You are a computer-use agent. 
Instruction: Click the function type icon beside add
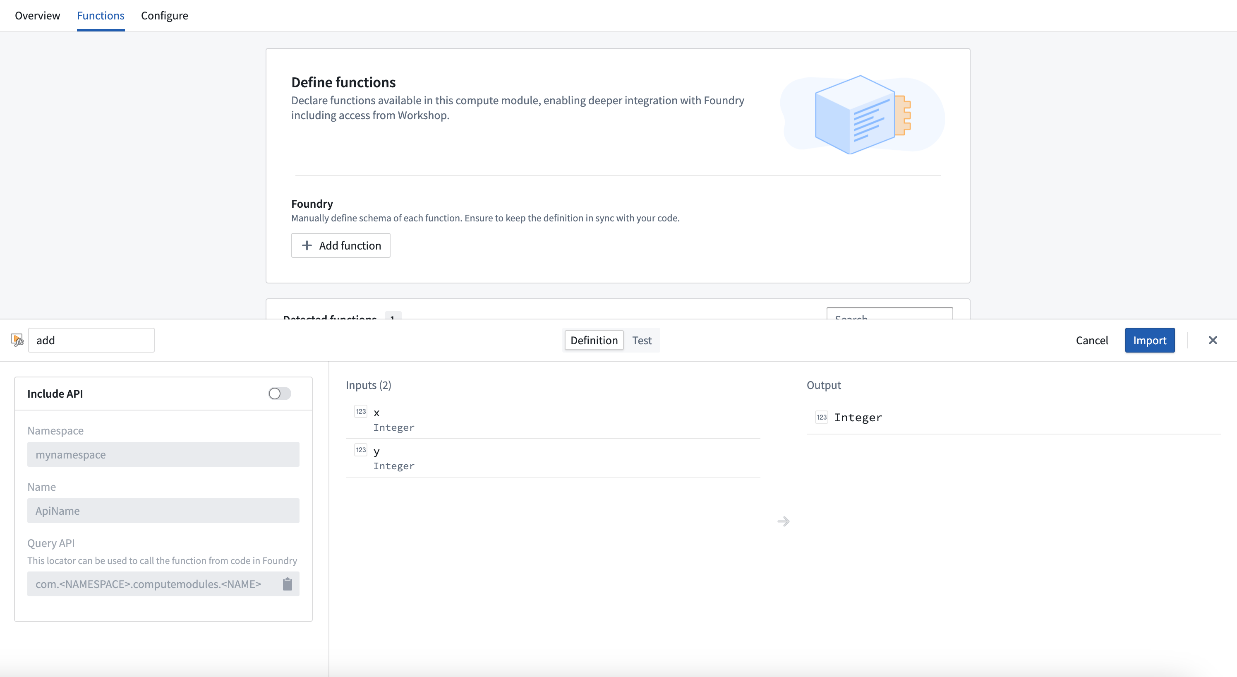17,340
